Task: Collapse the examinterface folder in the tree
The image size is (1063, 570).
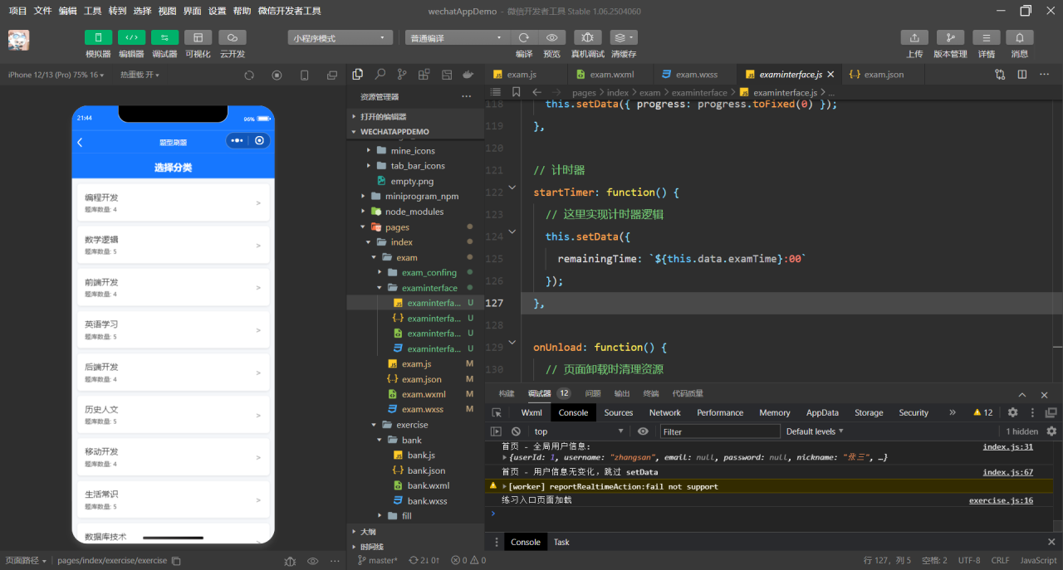Action: point(415,288)
